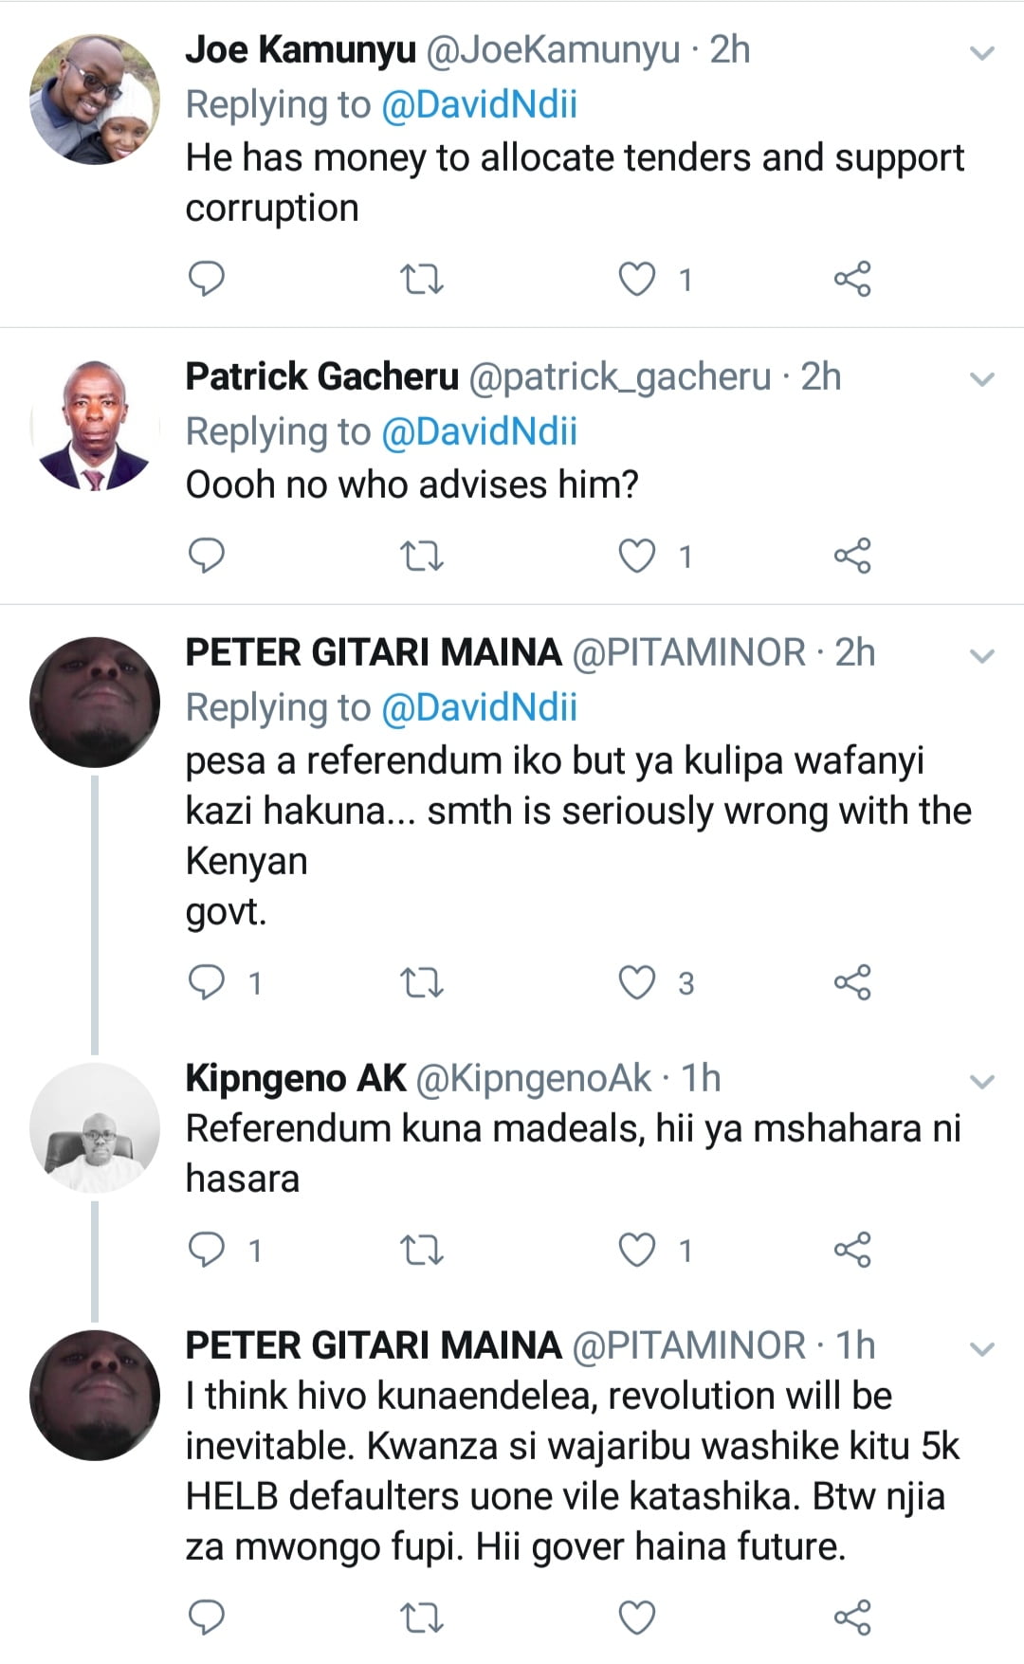
Task: Retweet Patrick Gacheru's tweet
Action: tap(421, 556)
